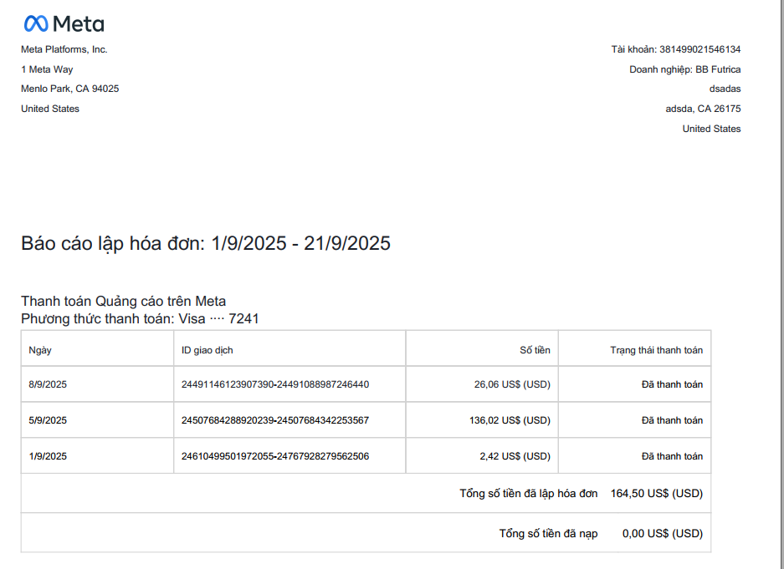Click the address line 1 Meta Way
The width and height of the screenshot is (784, 569).
pos(47,69)
